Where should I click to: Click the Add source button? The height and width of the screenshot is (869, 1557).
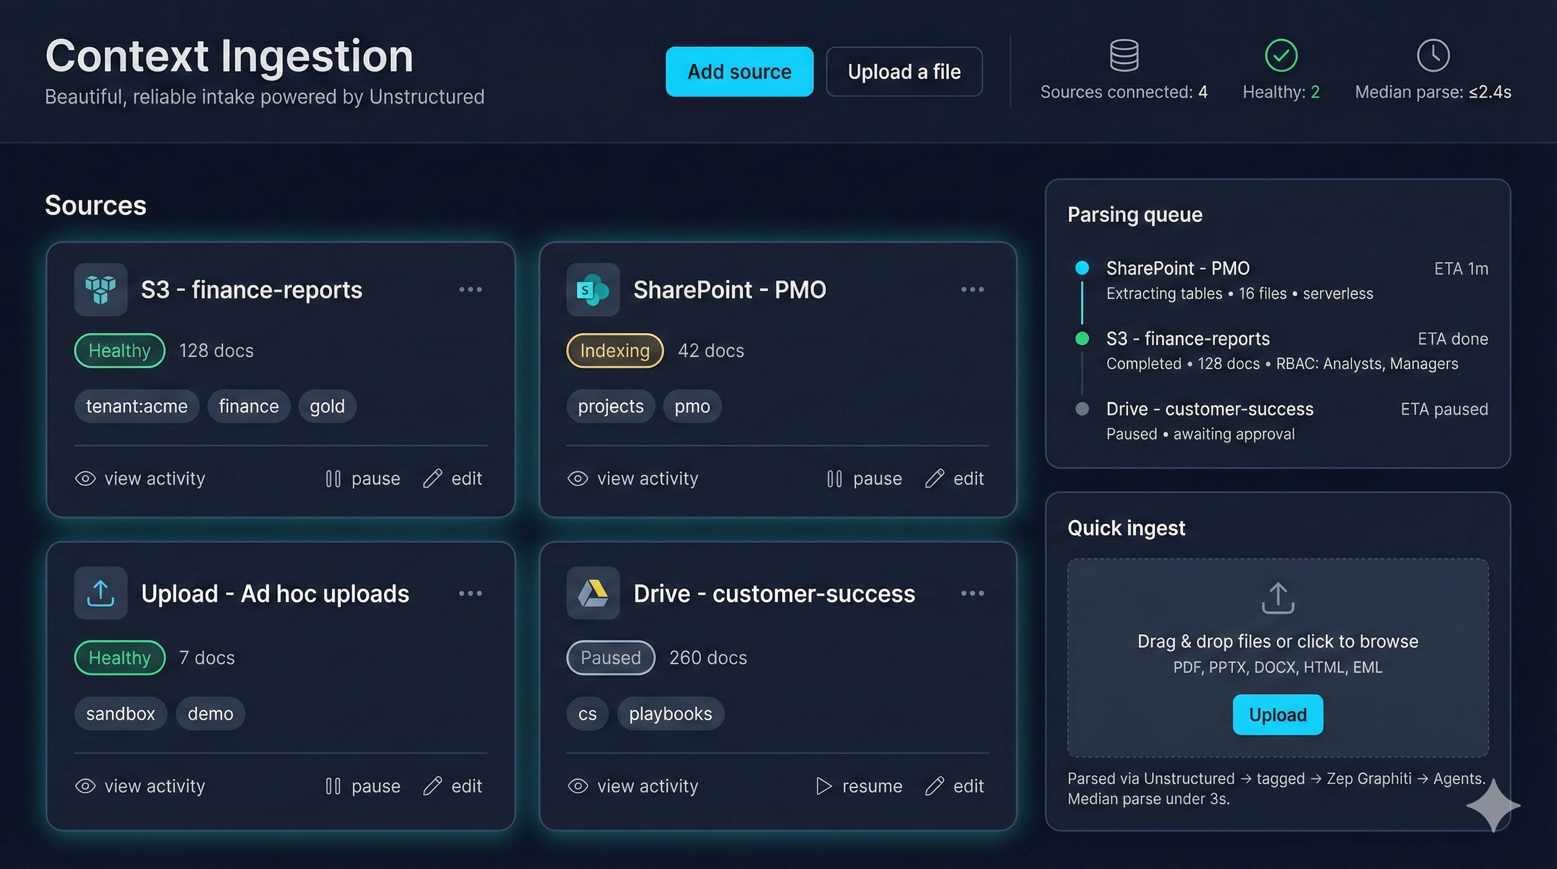(x=739, y=71)
